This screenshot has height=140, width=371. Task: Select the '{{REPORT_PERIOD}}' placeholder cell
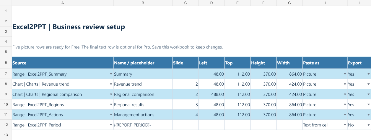tap(143, 125)
